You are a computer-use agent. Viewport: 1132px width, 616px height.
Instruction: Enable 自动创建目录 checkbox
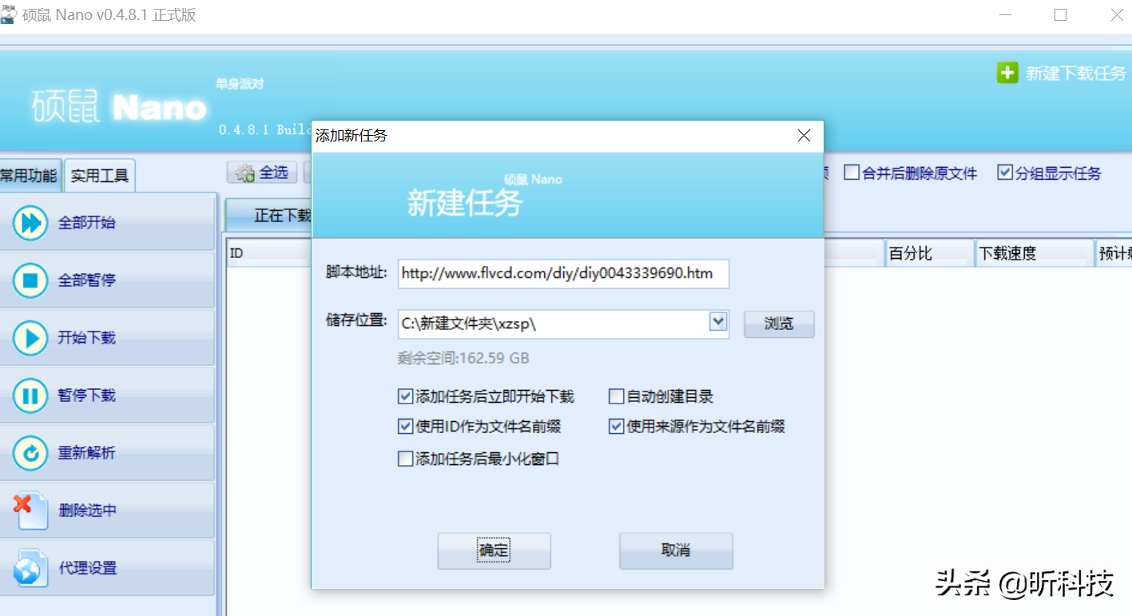(x=616, y=396)
